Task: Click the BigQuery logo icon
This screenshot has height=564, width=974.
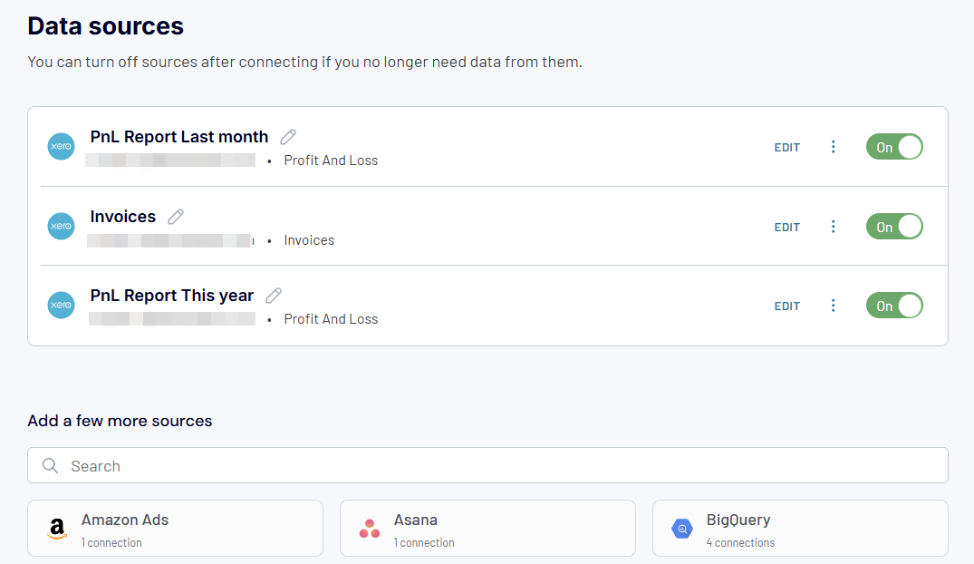Action: point(682,529)
